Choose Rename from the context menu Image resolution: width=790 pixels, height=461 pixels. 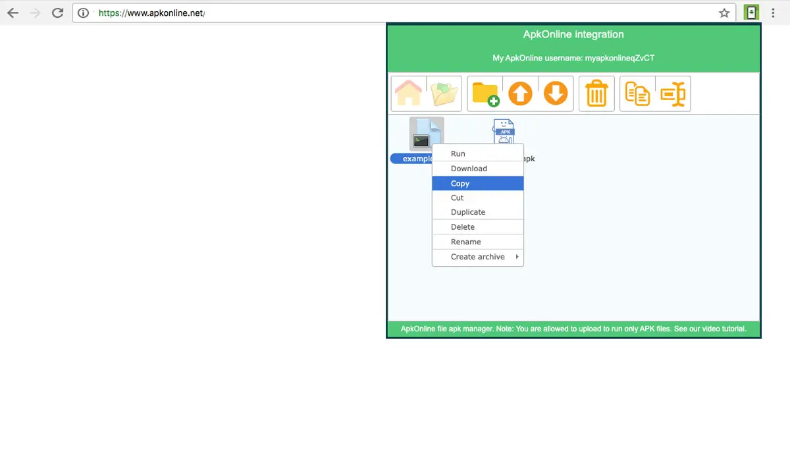pyautogui.click(x=466, y=242)
